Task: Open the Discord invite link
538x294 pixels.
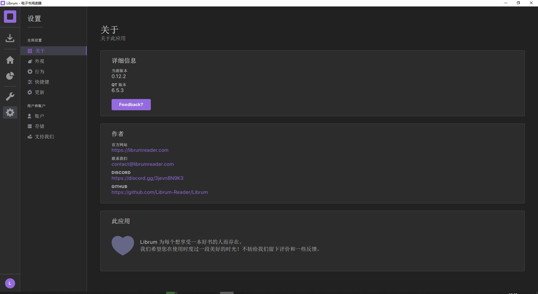Action: coord(147,178)
